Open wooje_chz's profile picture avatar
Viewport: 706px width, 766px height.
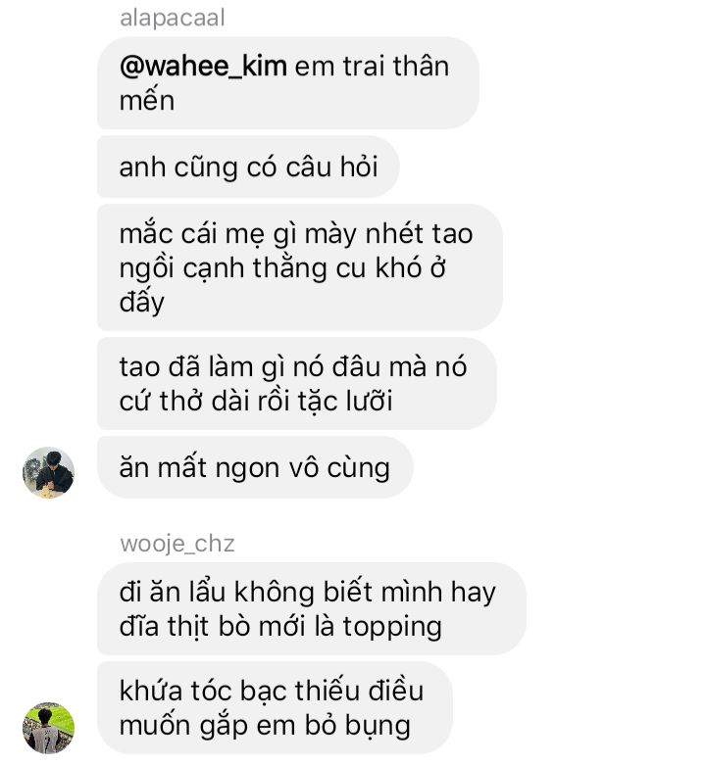[x=48, y=728]
